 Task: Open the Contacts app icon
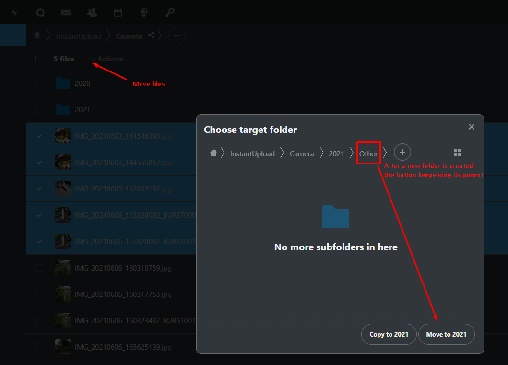(92, 12)
